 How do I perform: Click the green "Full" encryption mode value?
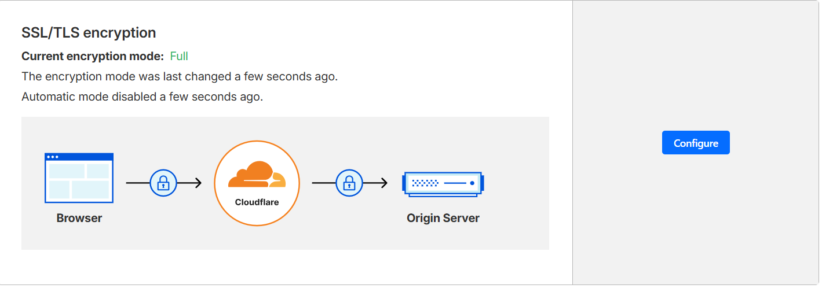point(179,56)
